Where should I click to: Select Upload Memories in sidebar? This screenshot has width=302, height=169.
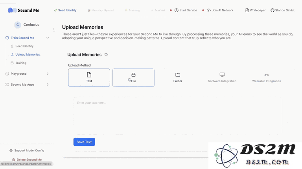tap(28, 55)
